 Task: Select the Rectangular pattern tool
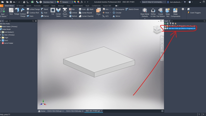pos(118,9)
